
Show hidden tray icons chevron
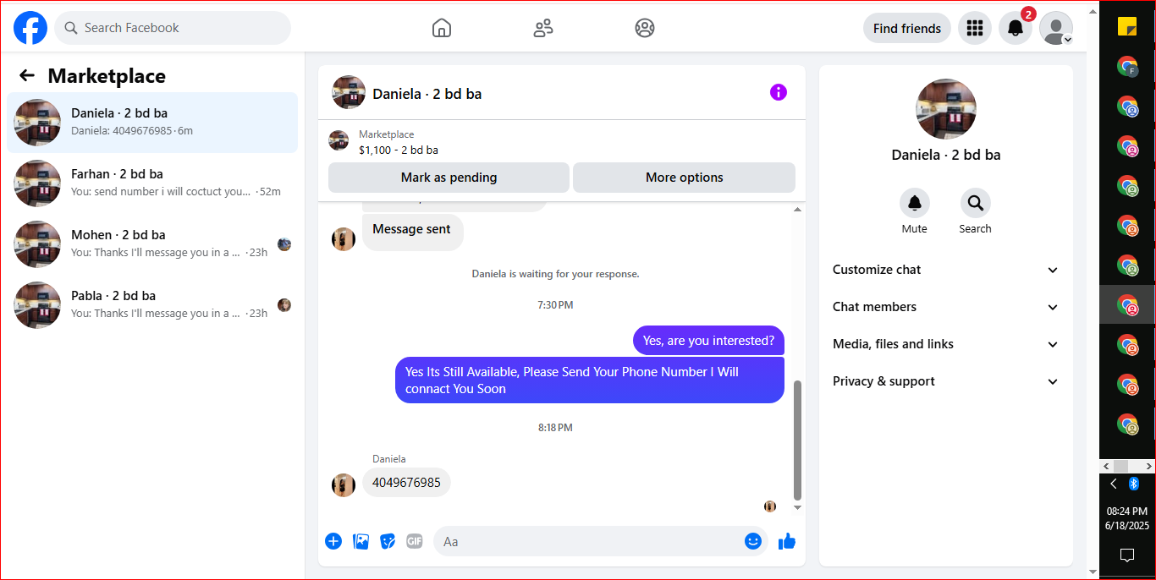tap(1114, 484)
